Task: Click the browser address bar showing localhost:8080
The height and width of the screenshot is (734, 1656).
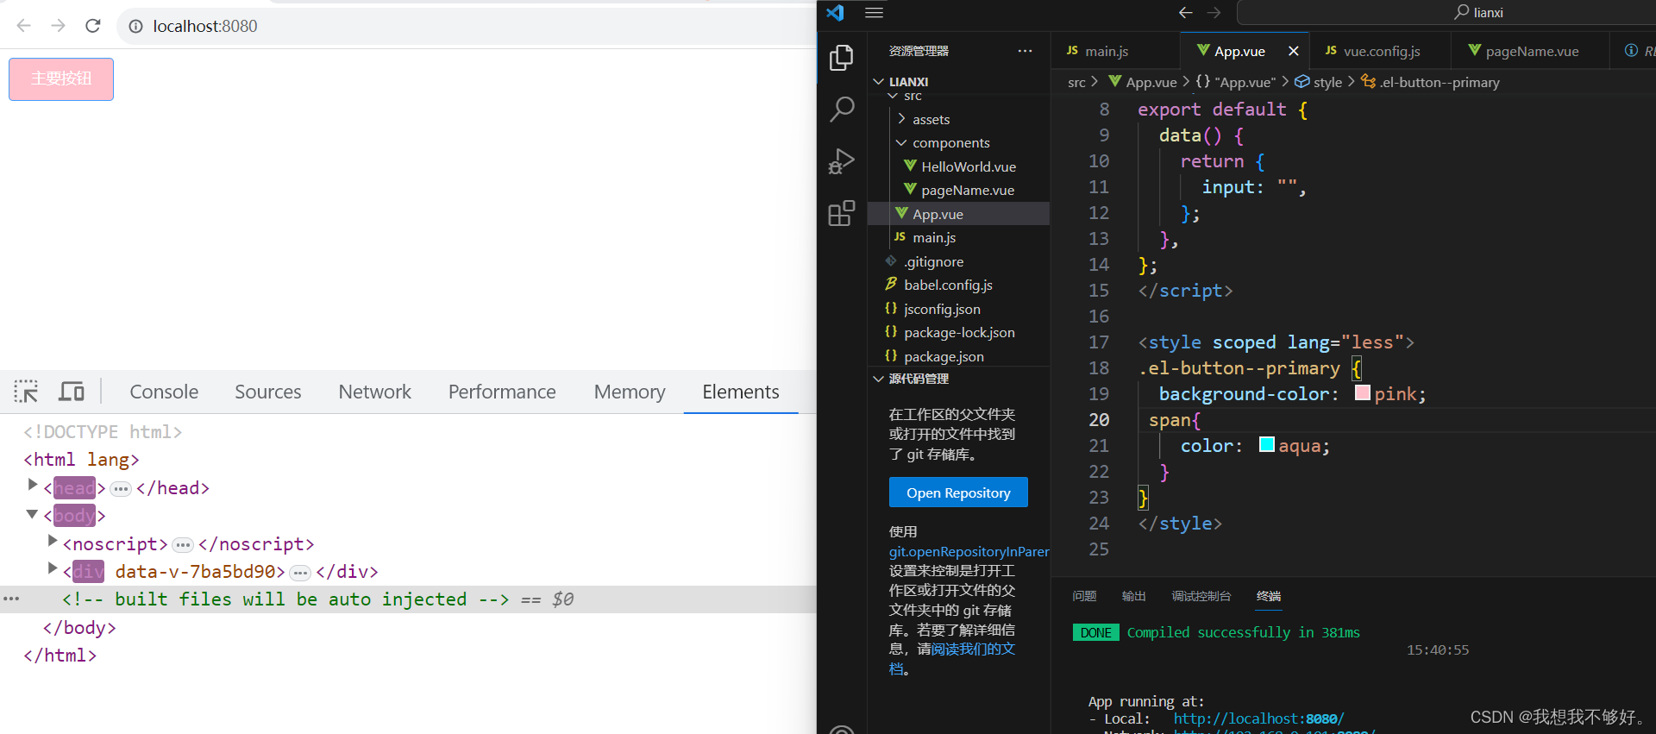Action: (x=466, y=26)
